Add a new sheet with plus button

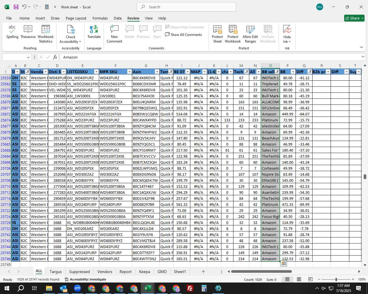point(203,272)
